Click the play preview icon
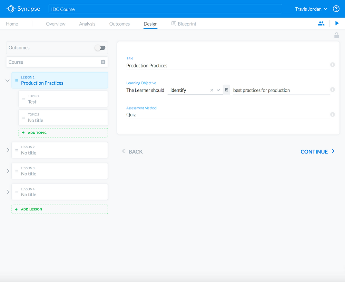 (x=337, y=23)
